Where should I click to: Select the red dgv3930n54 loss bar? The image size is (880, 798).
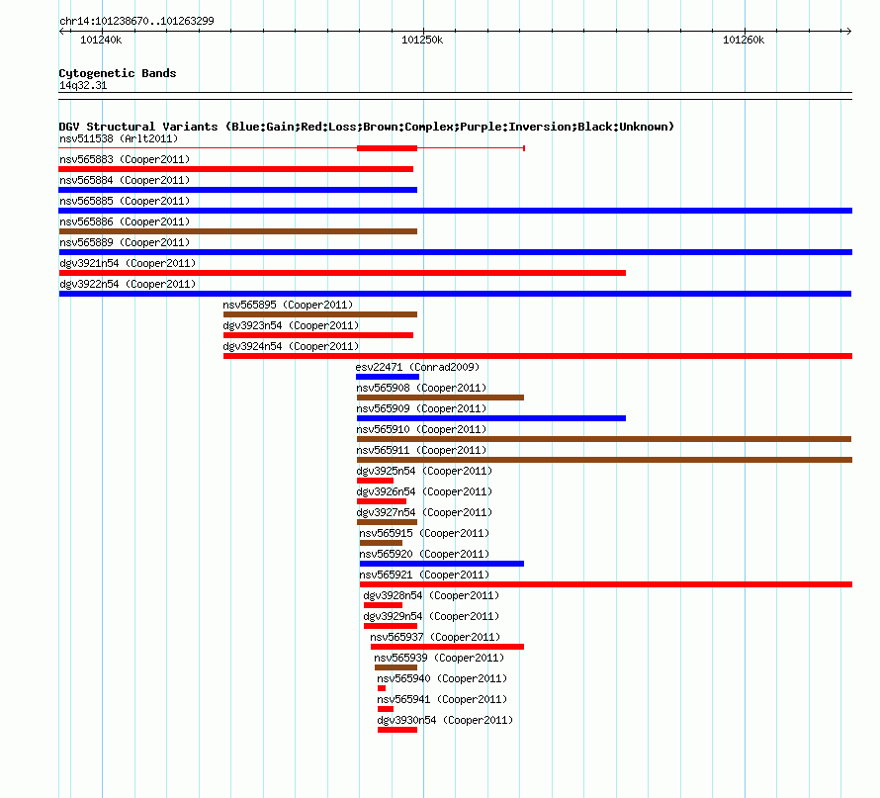(x=397, y=730)
